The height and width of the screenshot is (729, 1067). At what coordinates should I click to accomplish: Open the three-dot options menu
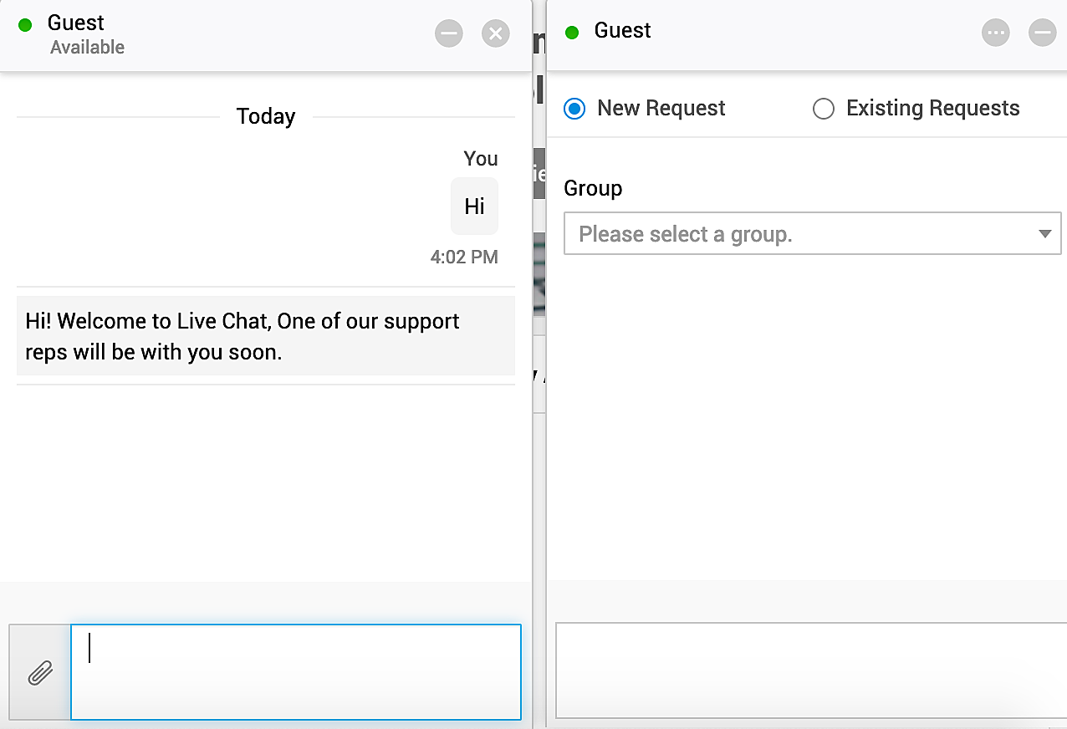click(995, 33)
